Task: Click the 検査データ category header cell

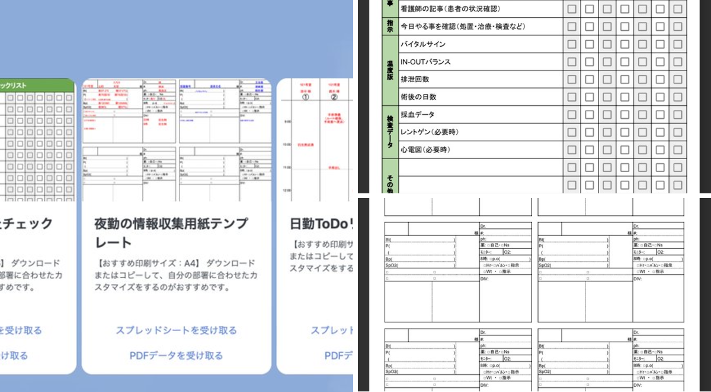Action: click(390, 132)
